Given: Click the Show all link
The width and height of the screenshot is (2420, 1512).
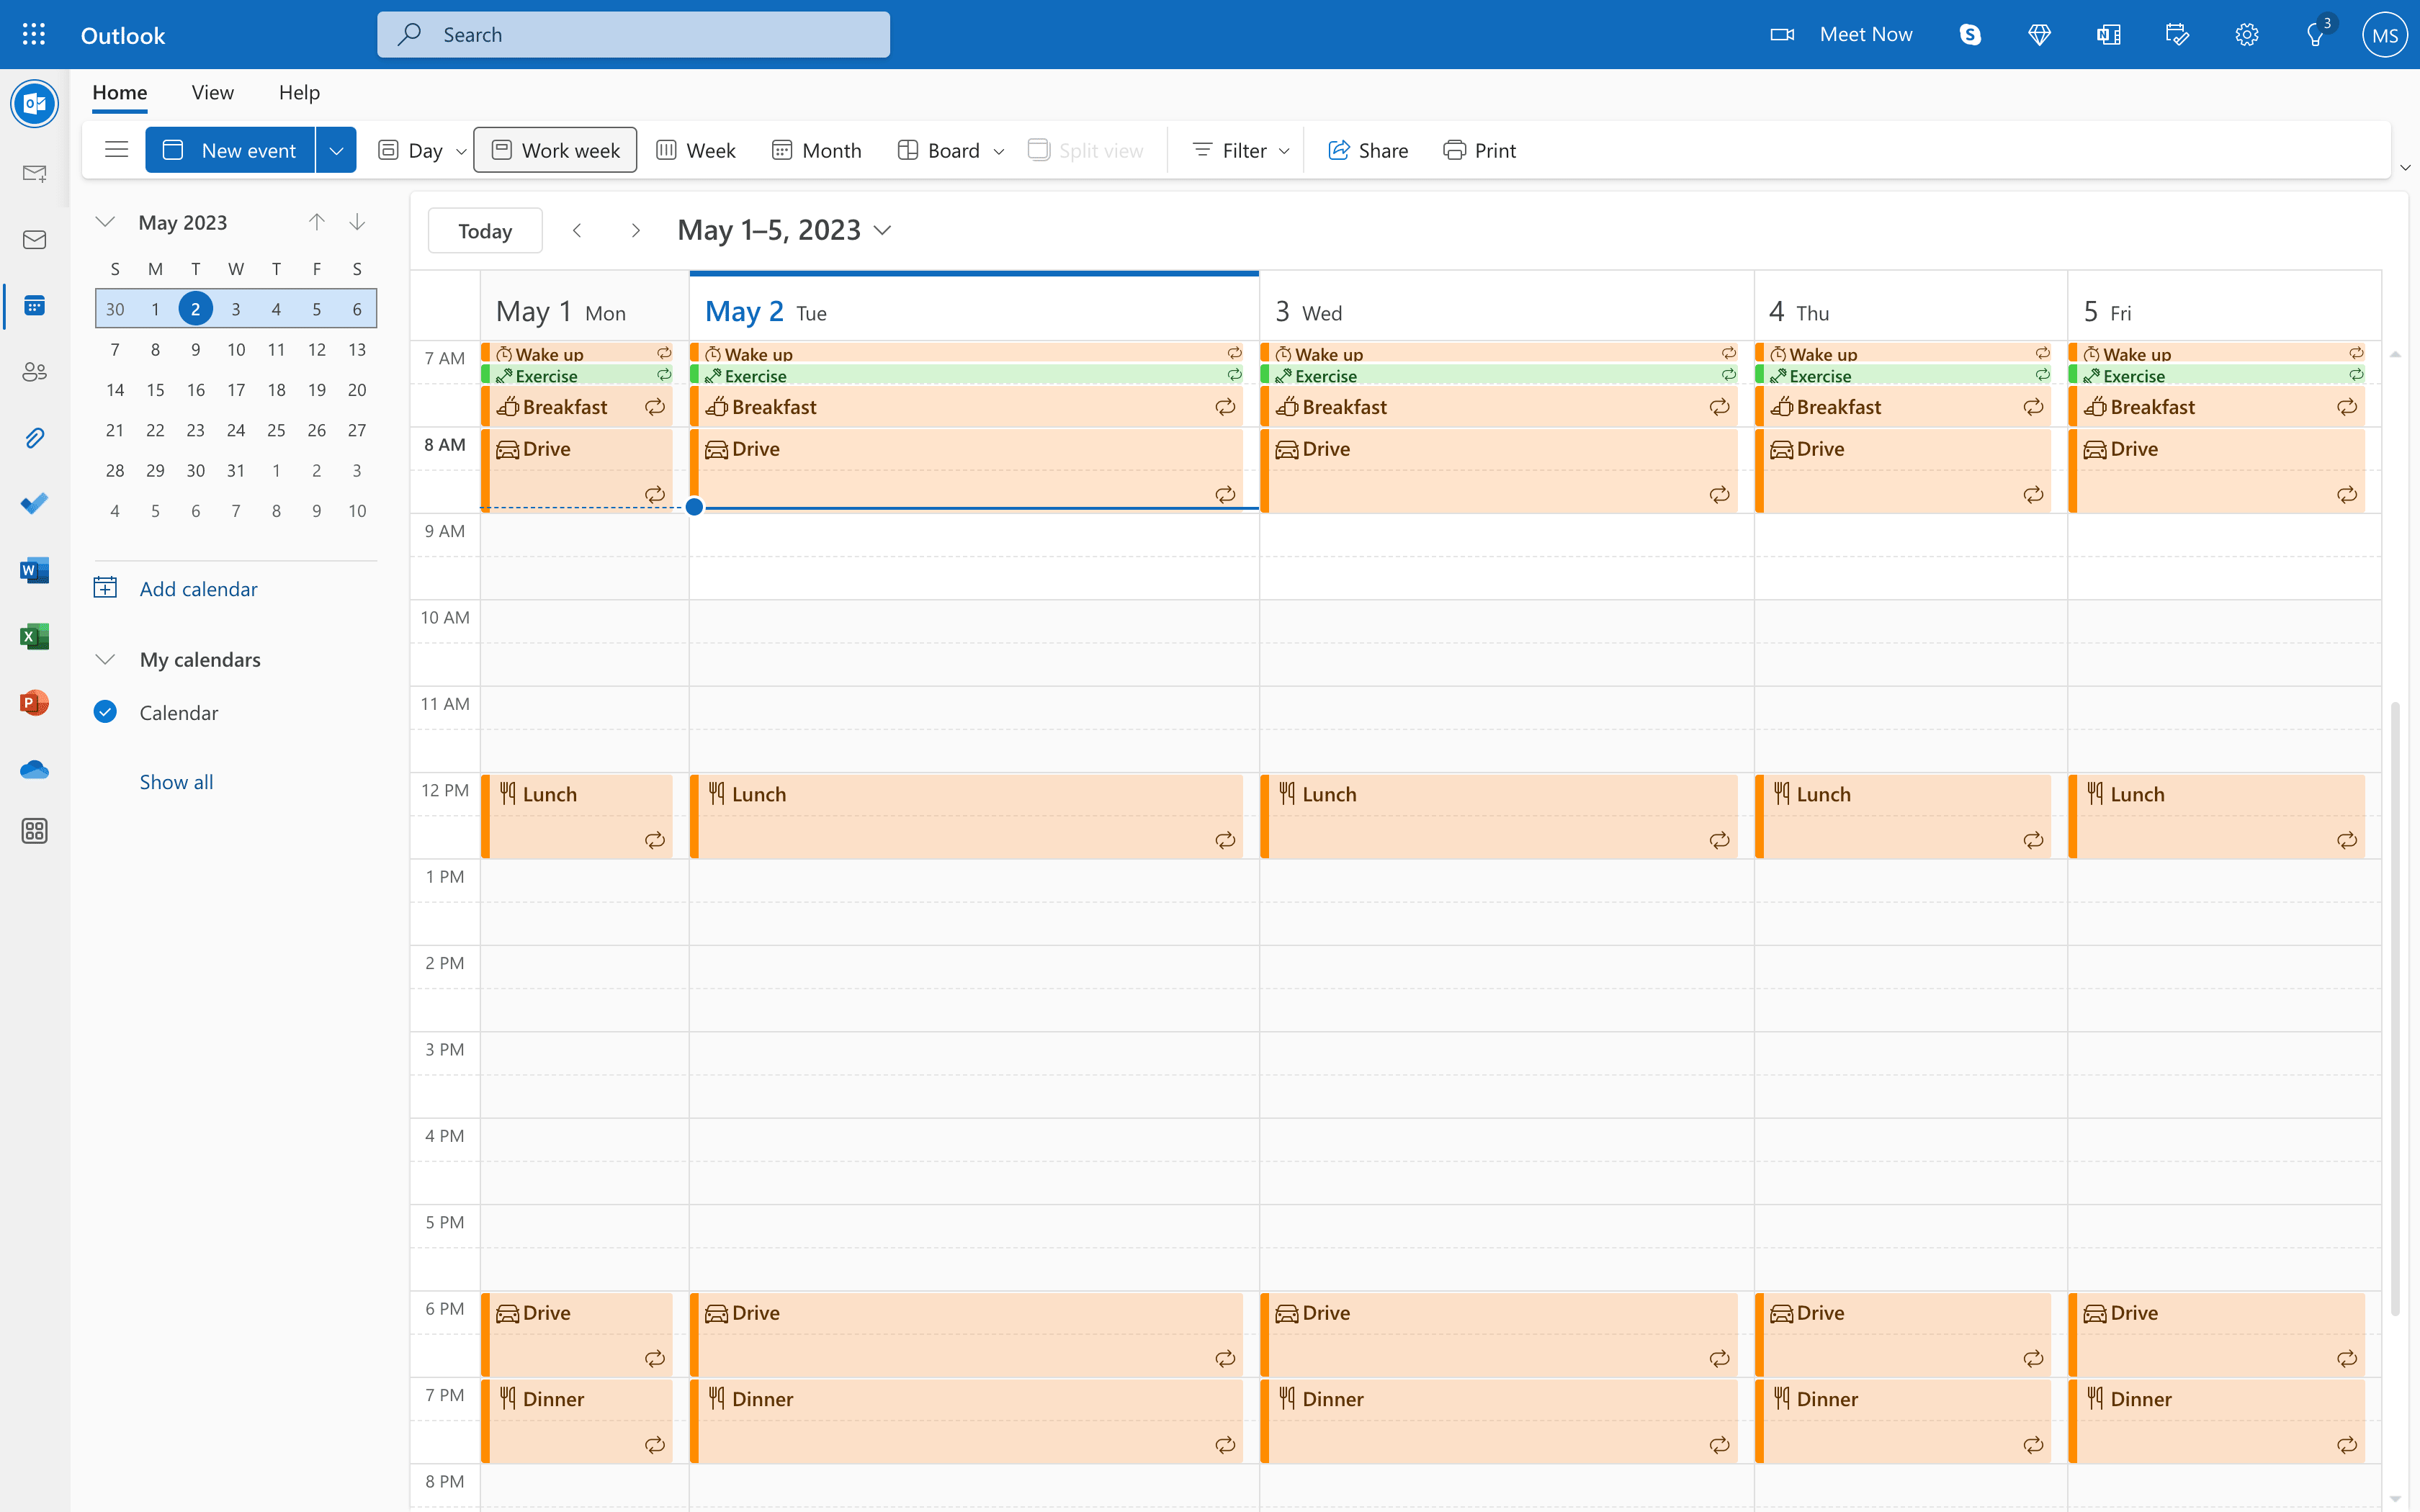Looking at the screenshot, I should pos(176,781).
